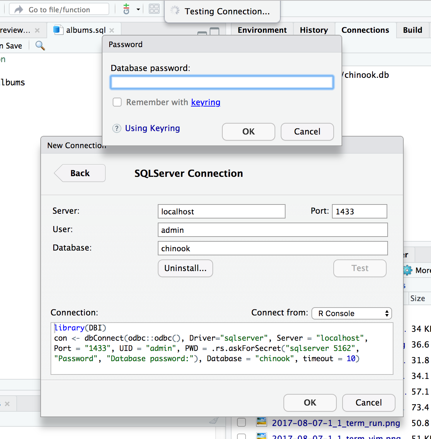Click the question mark help icon beside Using Keyring
The image size is (431, 439).
[x=117, y=128]
